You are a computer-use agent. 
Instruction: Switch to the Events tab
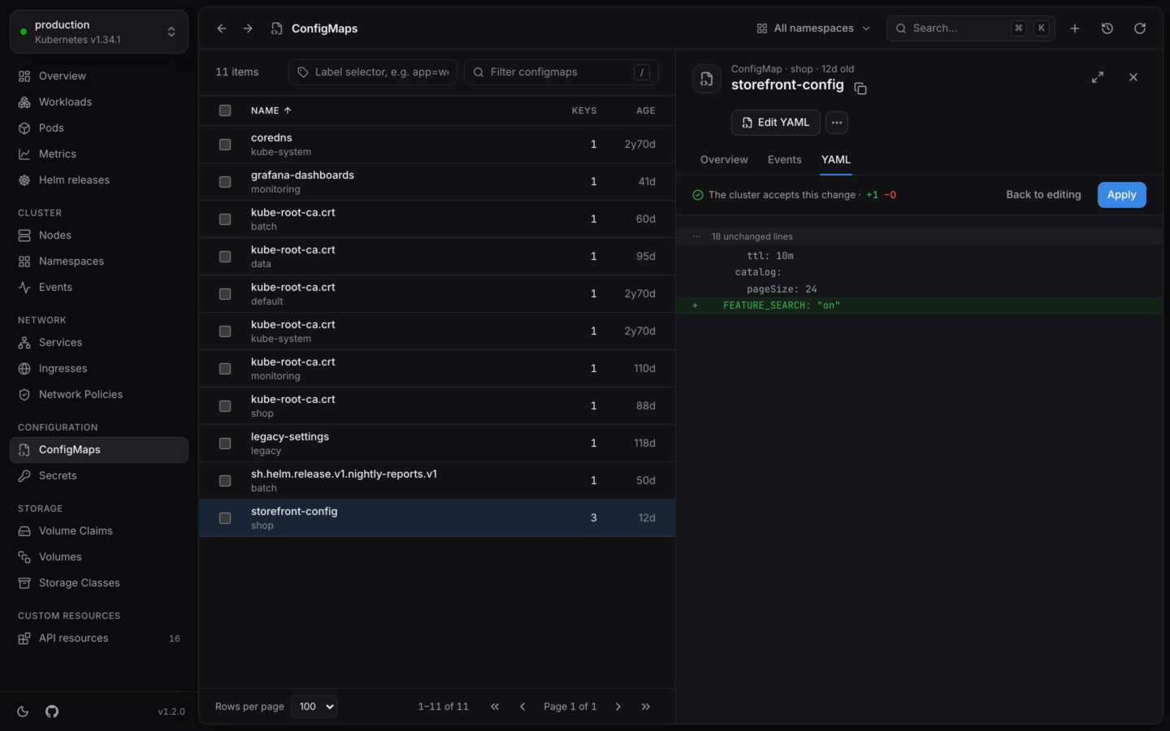click(785, 160)
